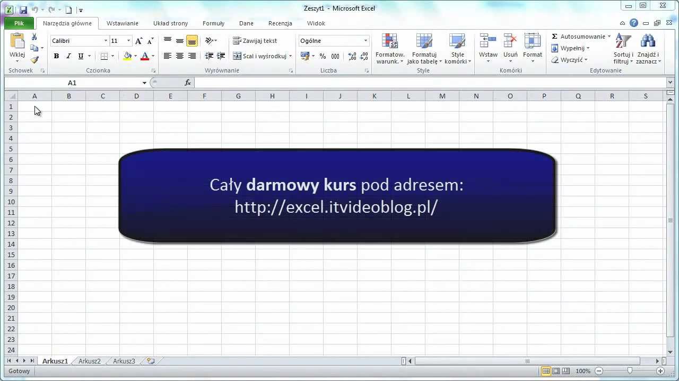This screenshot has width=679, height=381.
Task: Align text to top of cell
Action: tap(168, 41)
